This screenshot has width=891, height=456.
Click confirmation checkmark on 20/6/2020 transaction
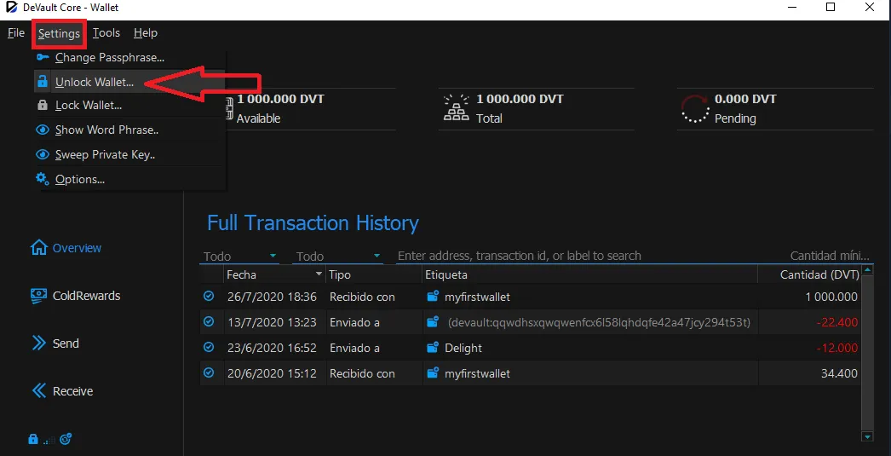[209, 373]
